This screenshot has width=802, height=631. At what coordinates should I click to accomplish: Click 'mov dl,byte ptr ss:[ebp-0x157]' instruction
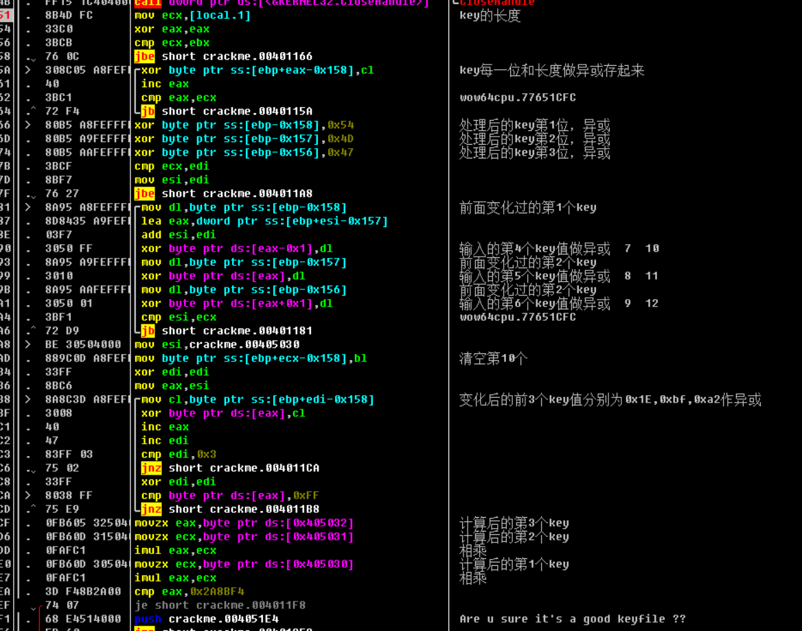click(x=244, y=262)
